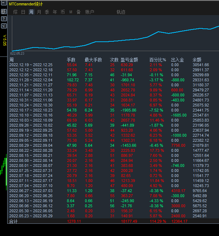Viewport: 219px width, 236px height.
Task: Click the square root symbol icon
Action: [x=4, y=26]
